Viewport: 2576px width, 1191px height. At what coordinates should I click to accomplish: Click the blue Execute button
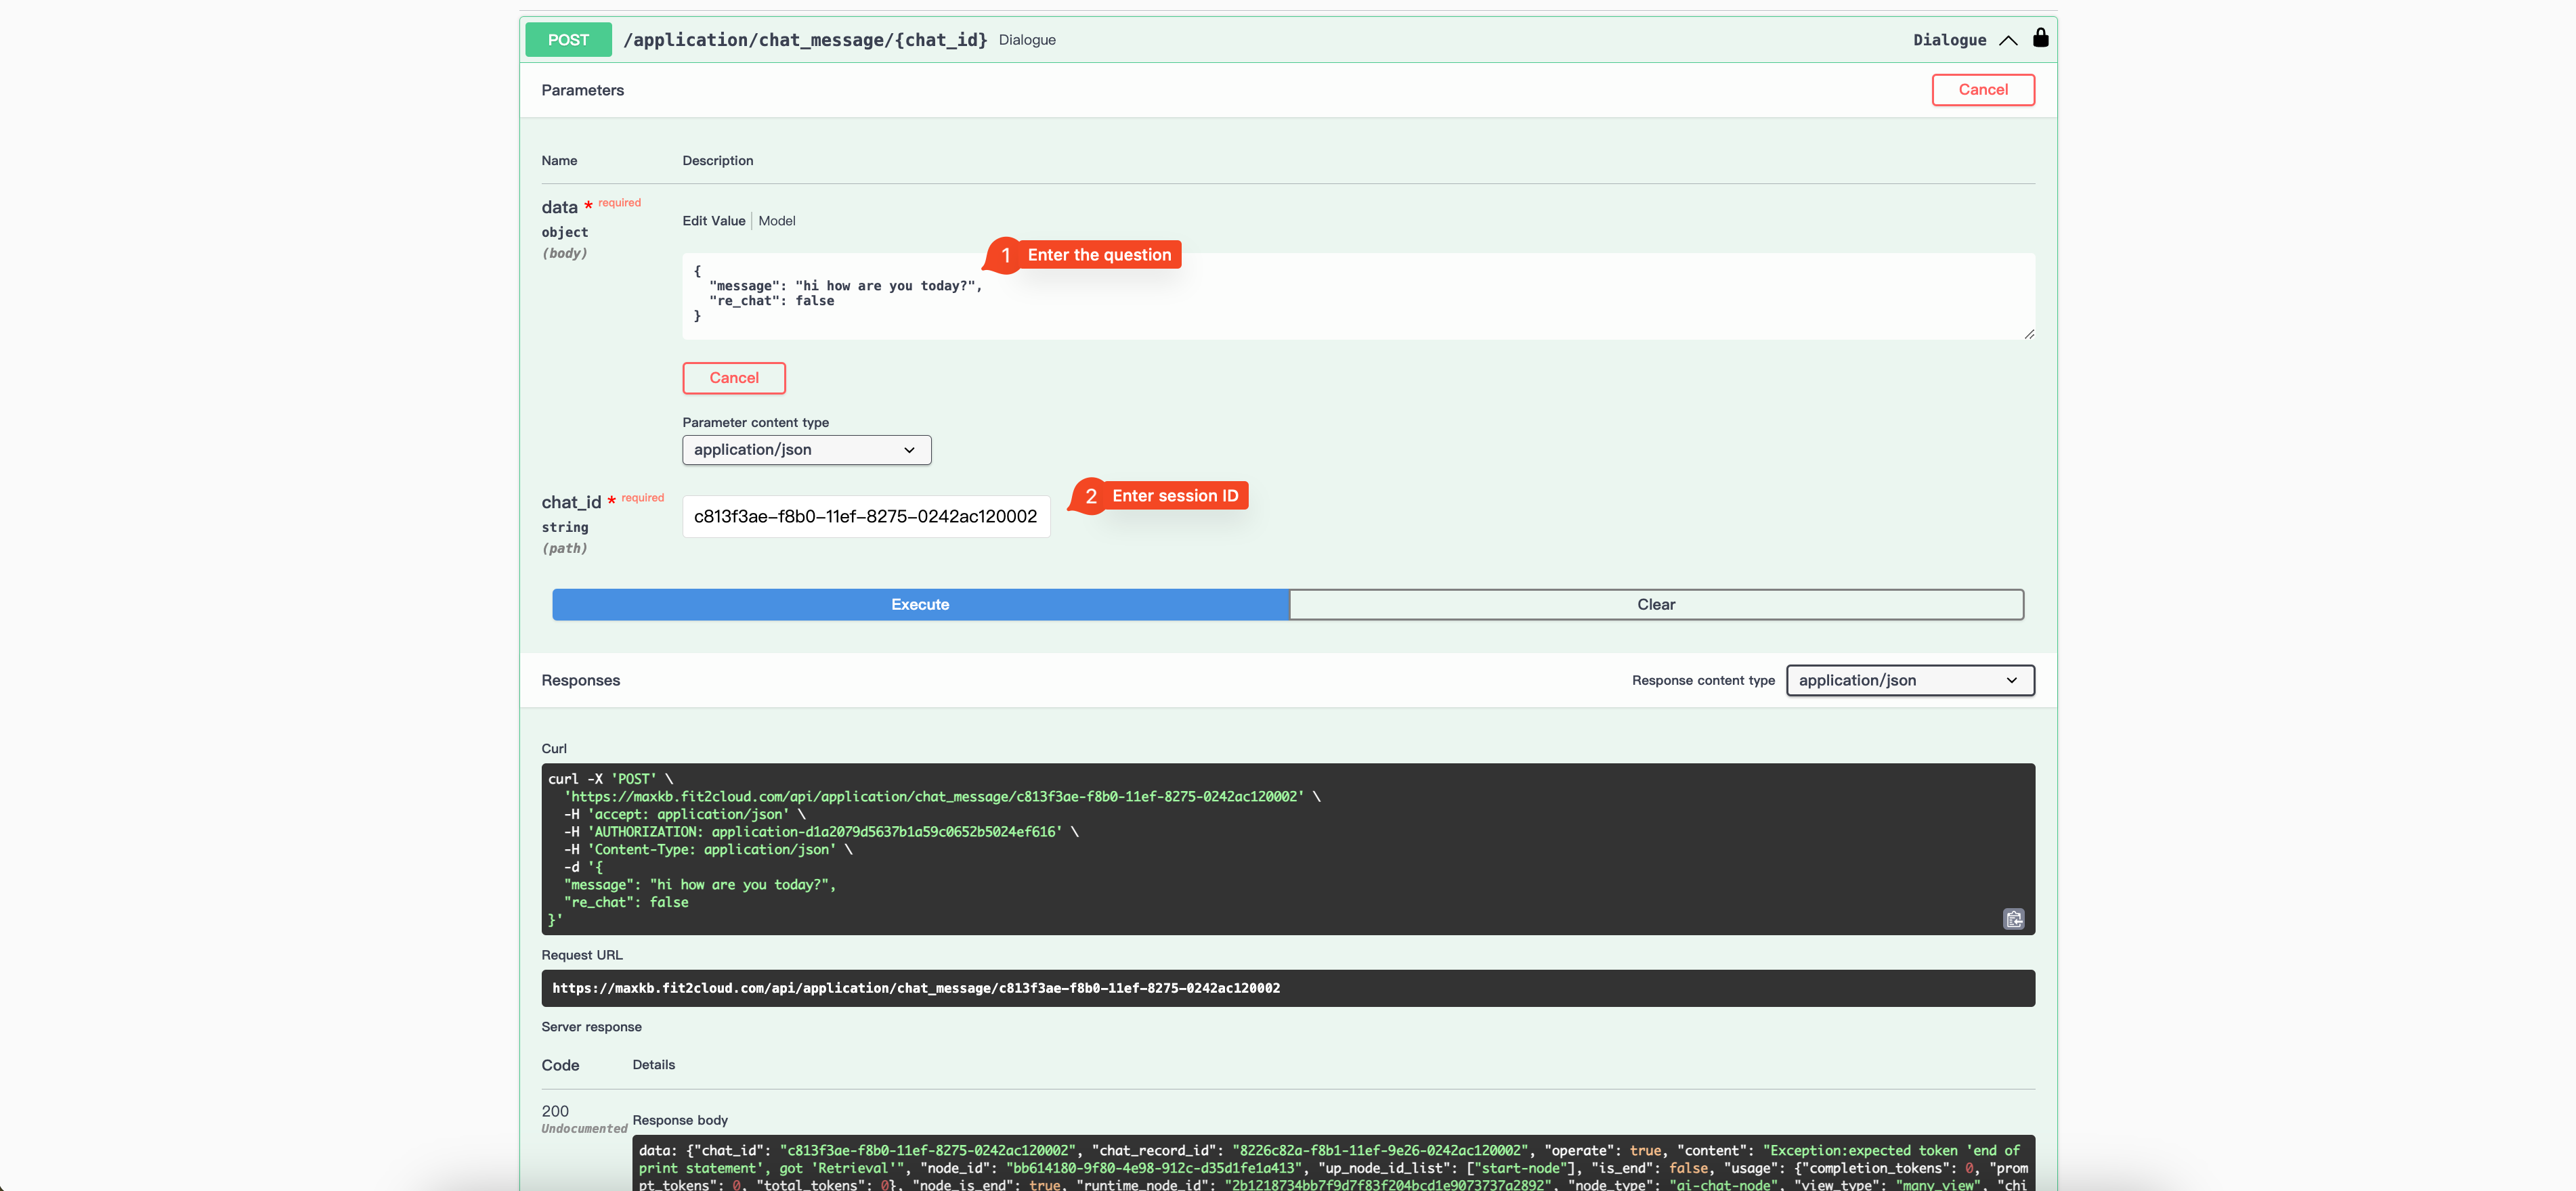(921, 604)
